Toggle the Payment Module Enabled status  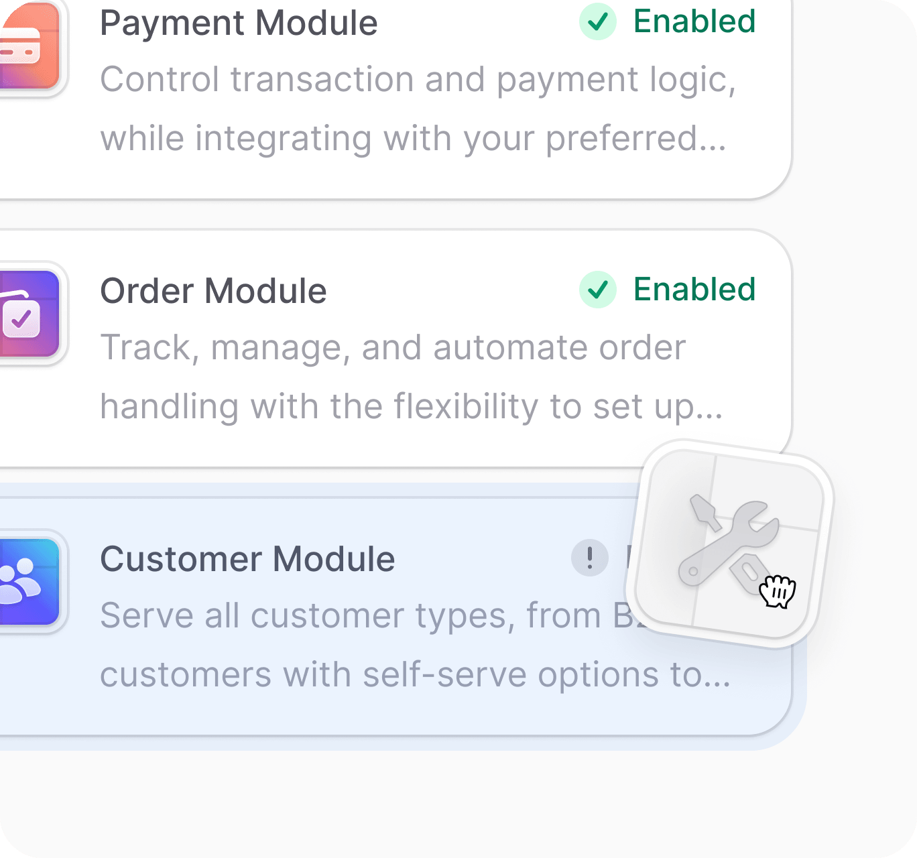(x=694, y=22)
